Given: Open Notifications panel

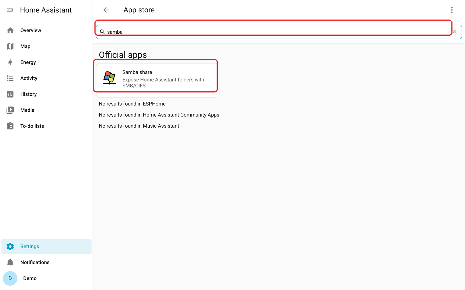Looking at the screenshot, I should coord(46,262).
